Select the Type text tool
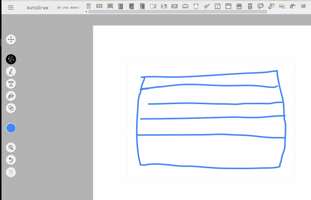 point(11,84)
